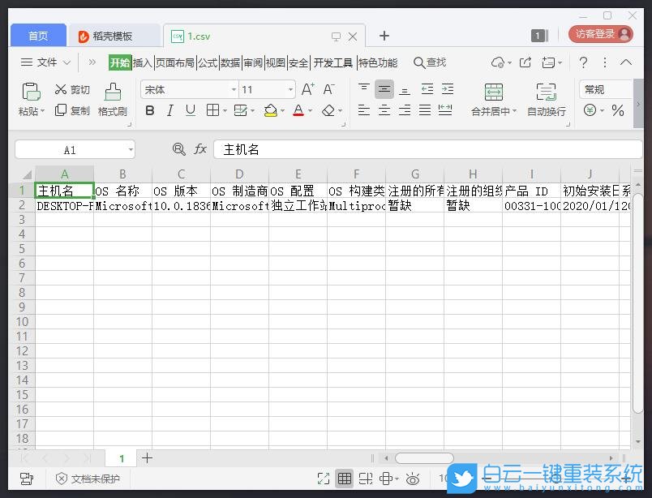Select the fill color bucket icon

click(272, 110)
